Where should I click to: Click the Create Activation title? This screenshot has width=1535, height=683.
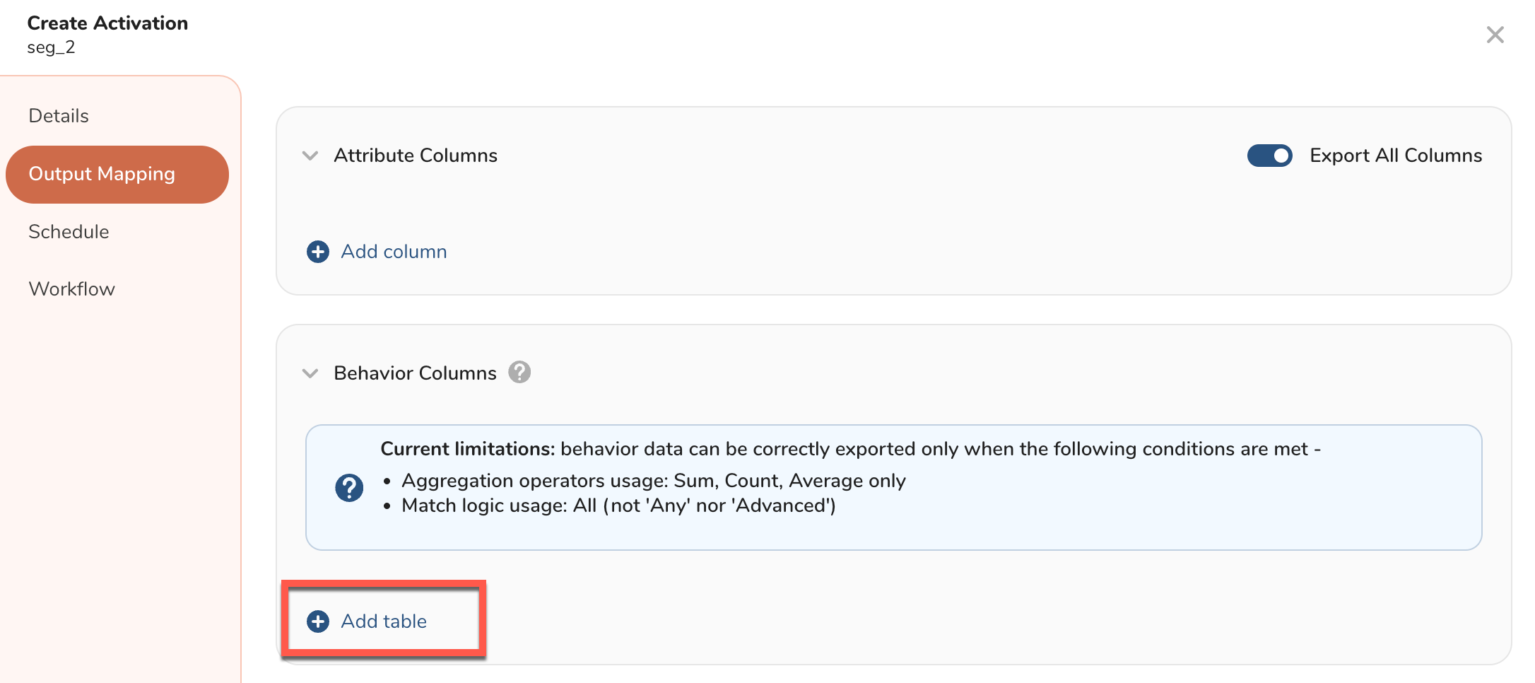[107, 23]
